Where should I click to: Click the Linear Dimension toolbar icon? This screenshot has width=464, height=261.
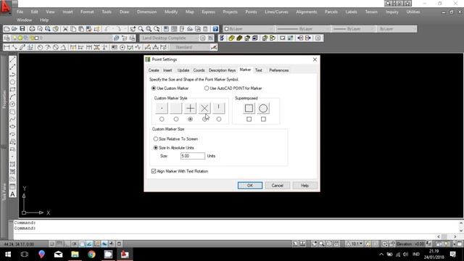(7, 47)
